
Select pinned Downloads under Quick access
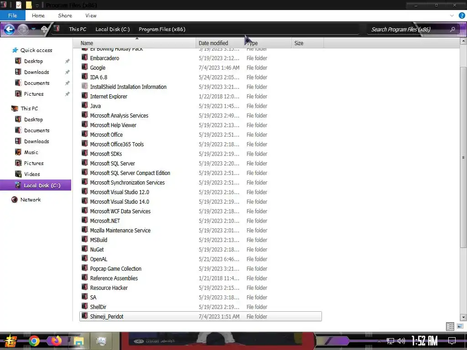[36, 72]
